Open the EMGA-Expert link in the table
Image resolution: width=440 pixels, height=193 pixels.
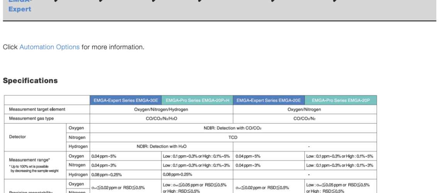pyautogui.click(x=20, y=6)
